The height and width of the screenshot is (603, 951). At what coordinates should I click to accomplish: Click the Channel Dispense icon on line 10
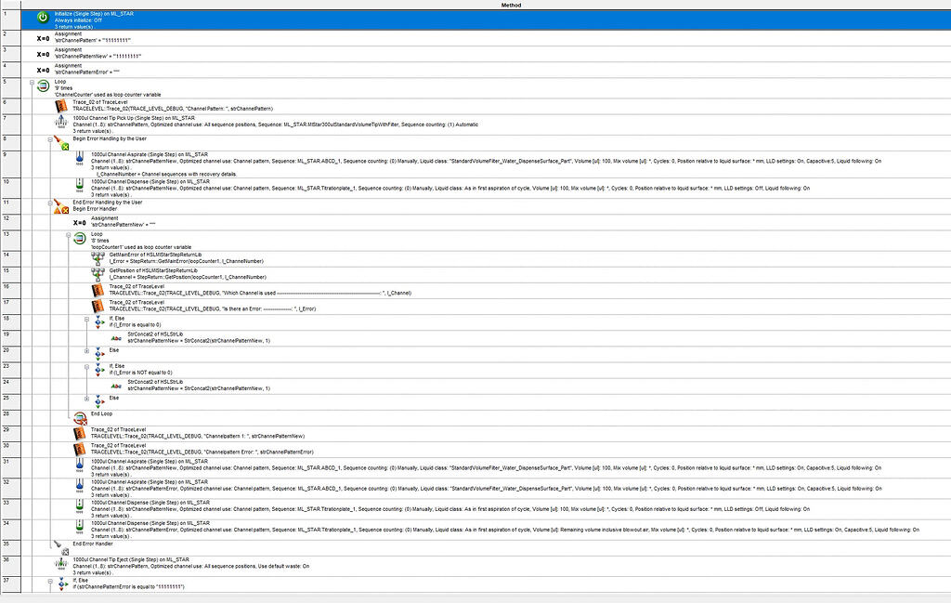point(80,184)
